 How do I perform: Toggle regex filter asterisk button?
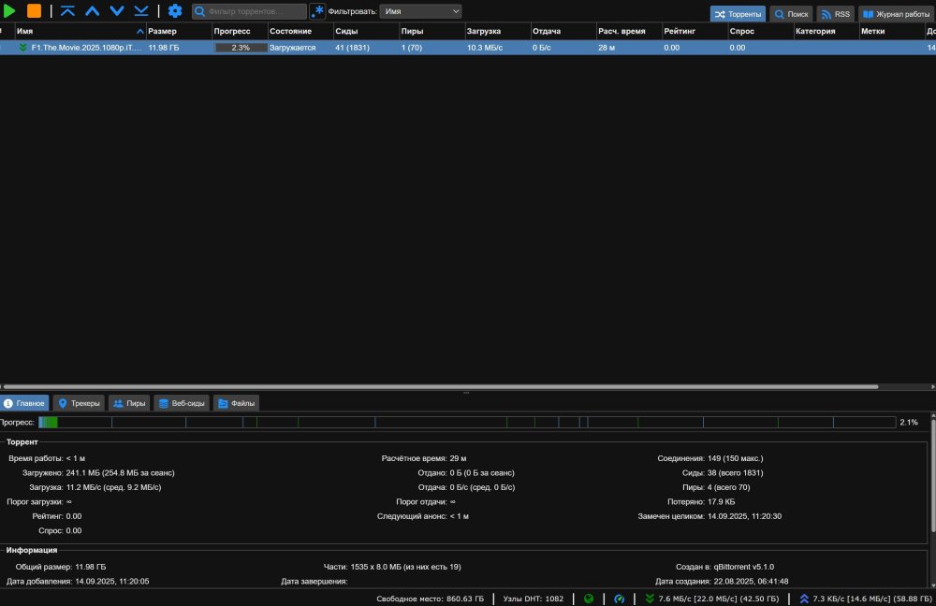[317, 10]
